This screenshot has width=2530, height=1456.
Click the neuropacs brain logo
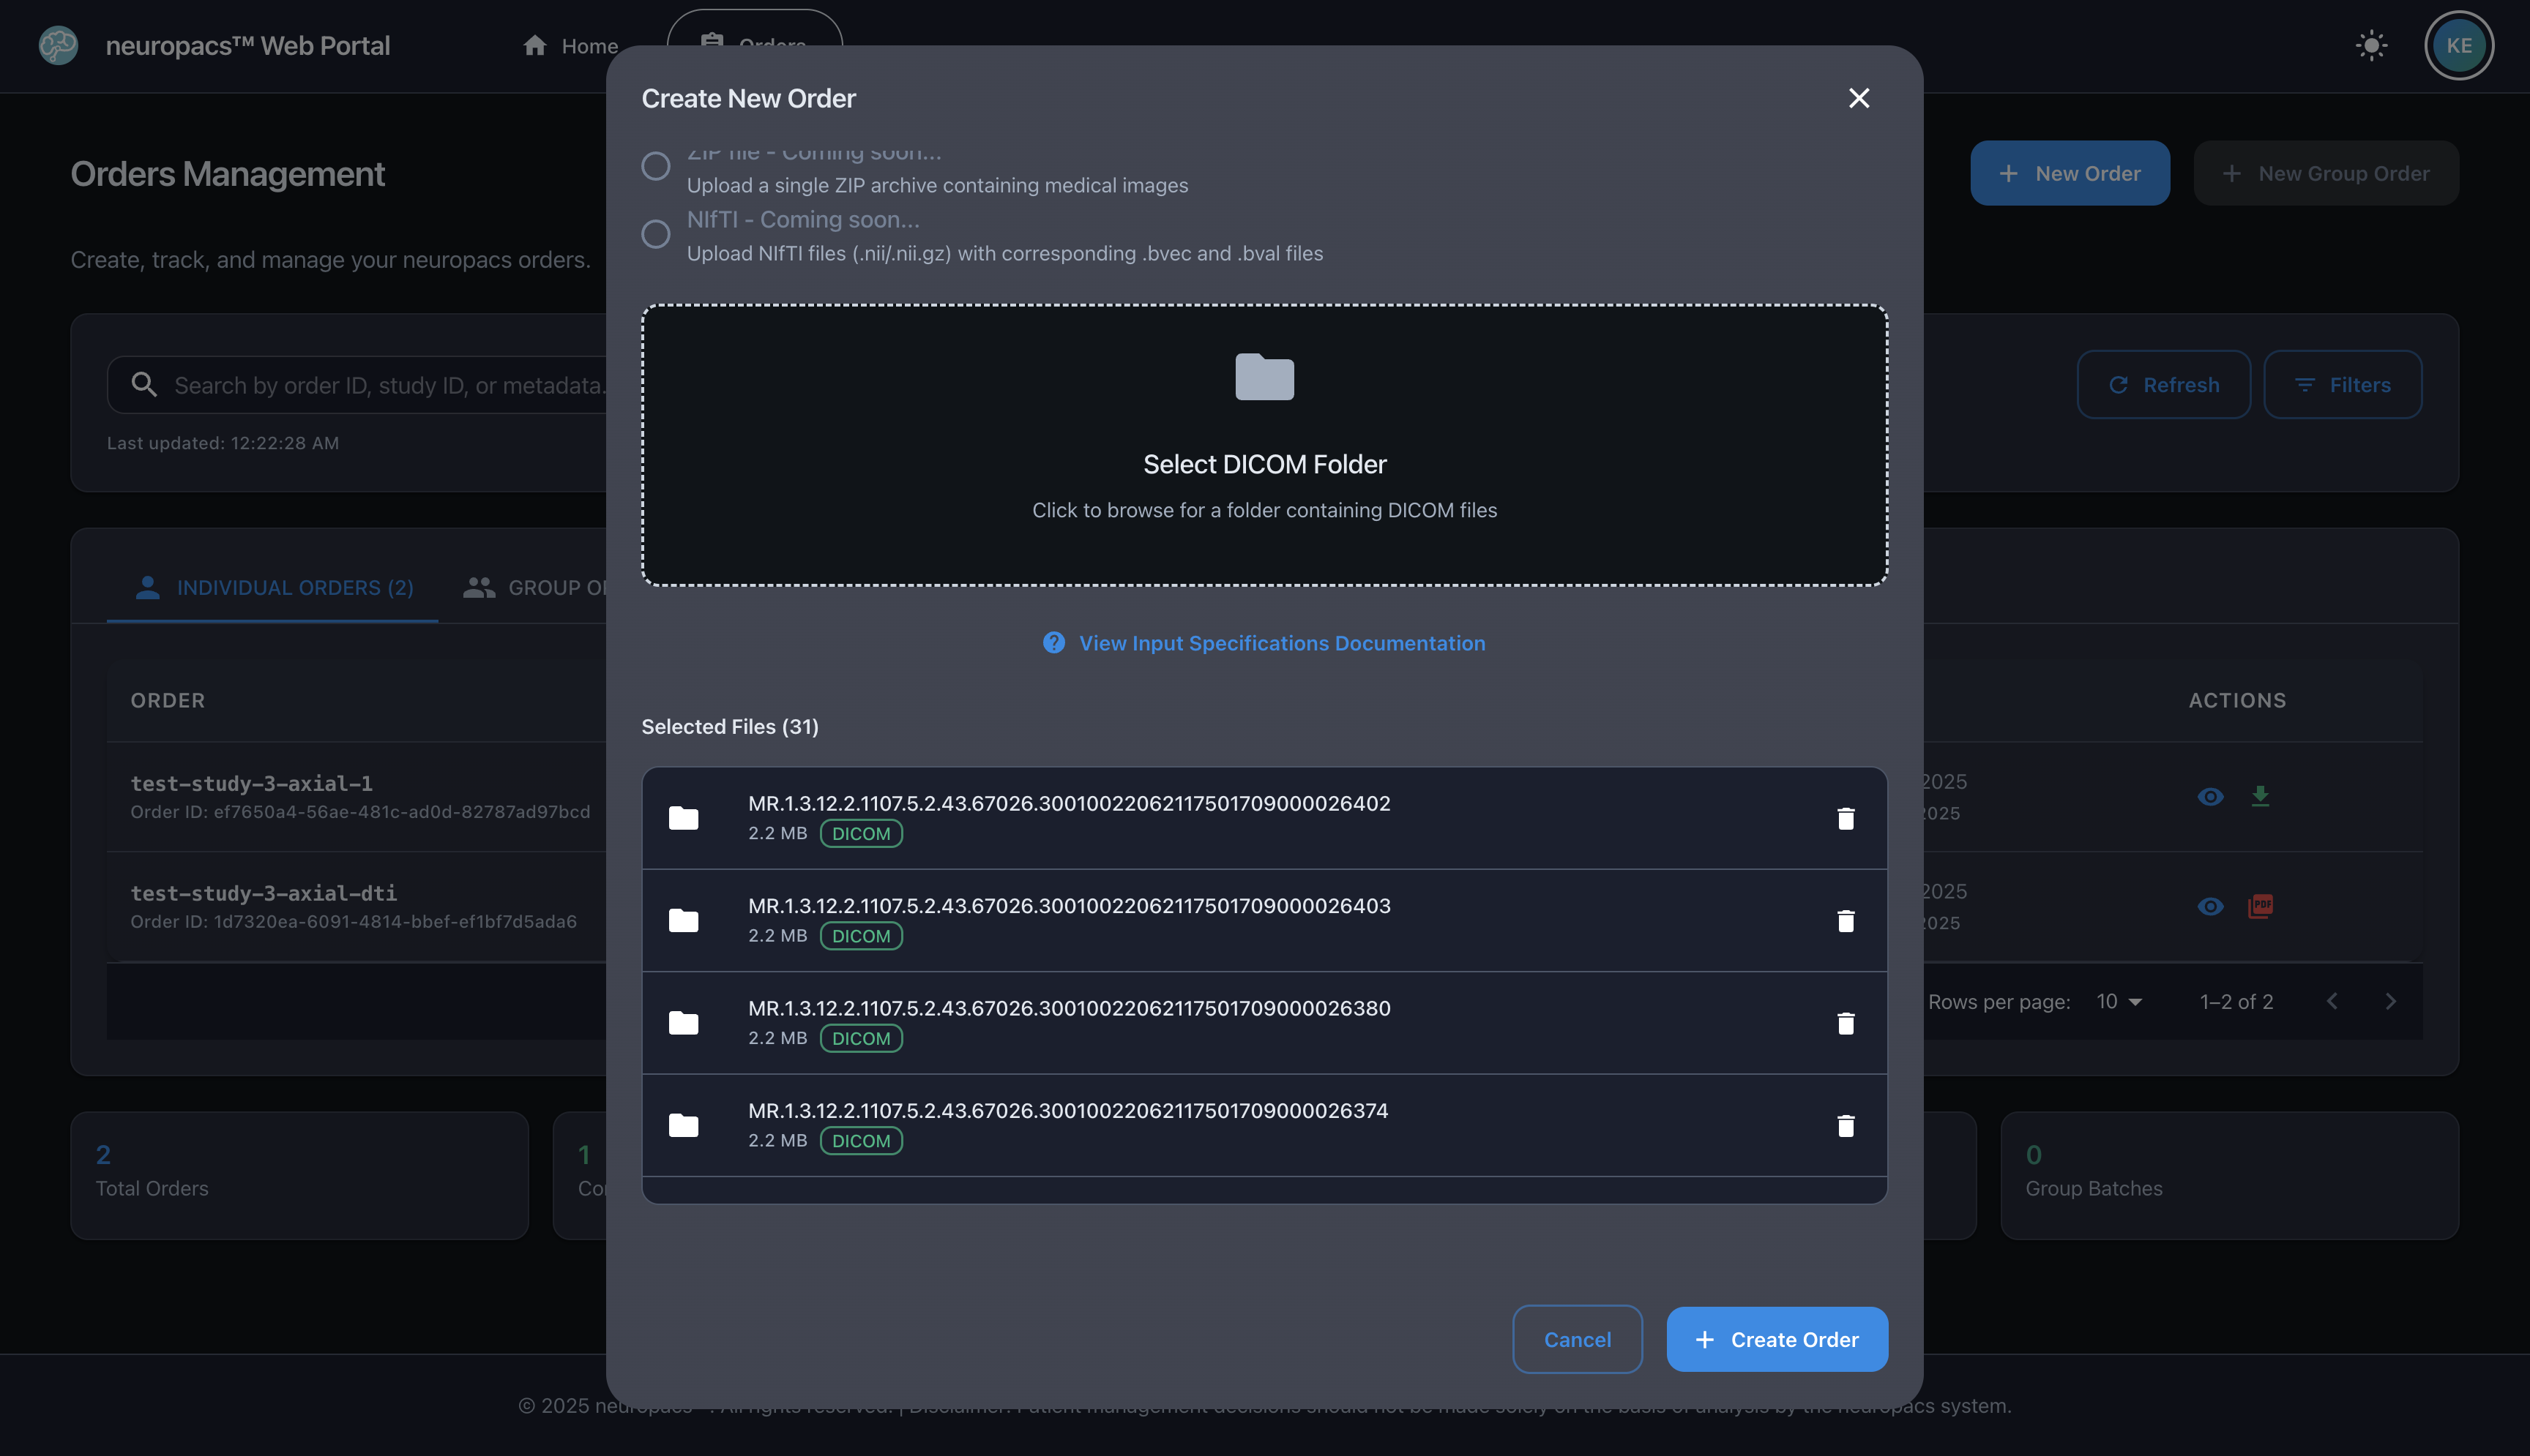click(x=57, y=45)
